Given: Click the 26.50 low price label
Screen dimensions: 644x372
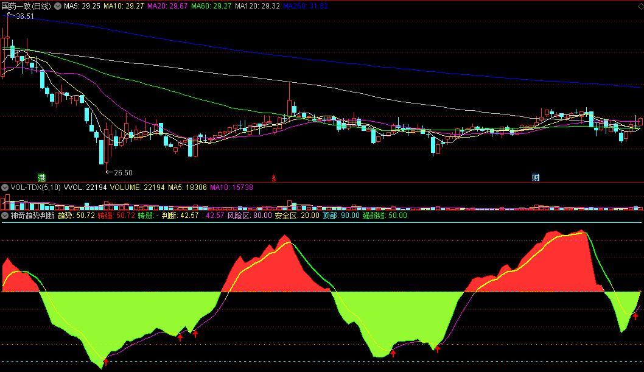Looking at the screenshot, I should 123,173.
